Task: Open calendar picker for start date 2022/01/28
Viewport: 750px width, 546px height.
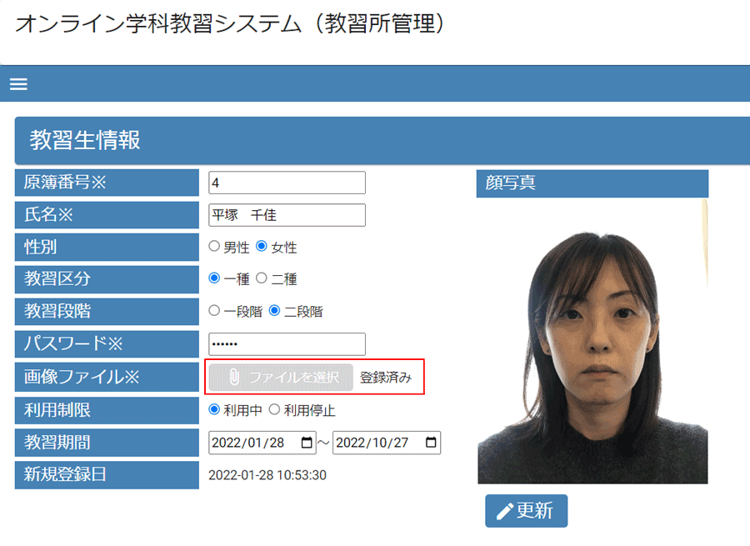Action: tap(307, 443)
